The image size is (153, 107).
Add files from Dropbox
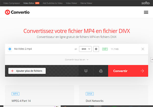click(86, 71)
